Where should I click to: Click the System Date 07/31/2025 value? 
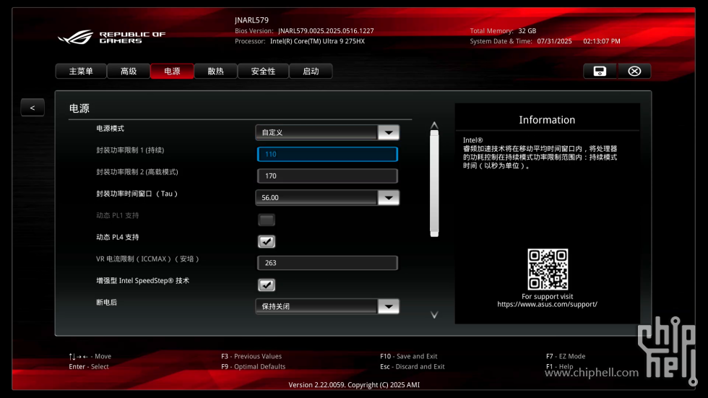pyautogui.click(x=555, y=41)
